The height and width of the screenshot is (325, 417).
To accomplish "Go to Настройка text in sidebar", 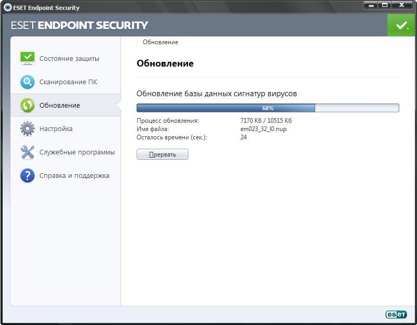I will click(56, 129).
